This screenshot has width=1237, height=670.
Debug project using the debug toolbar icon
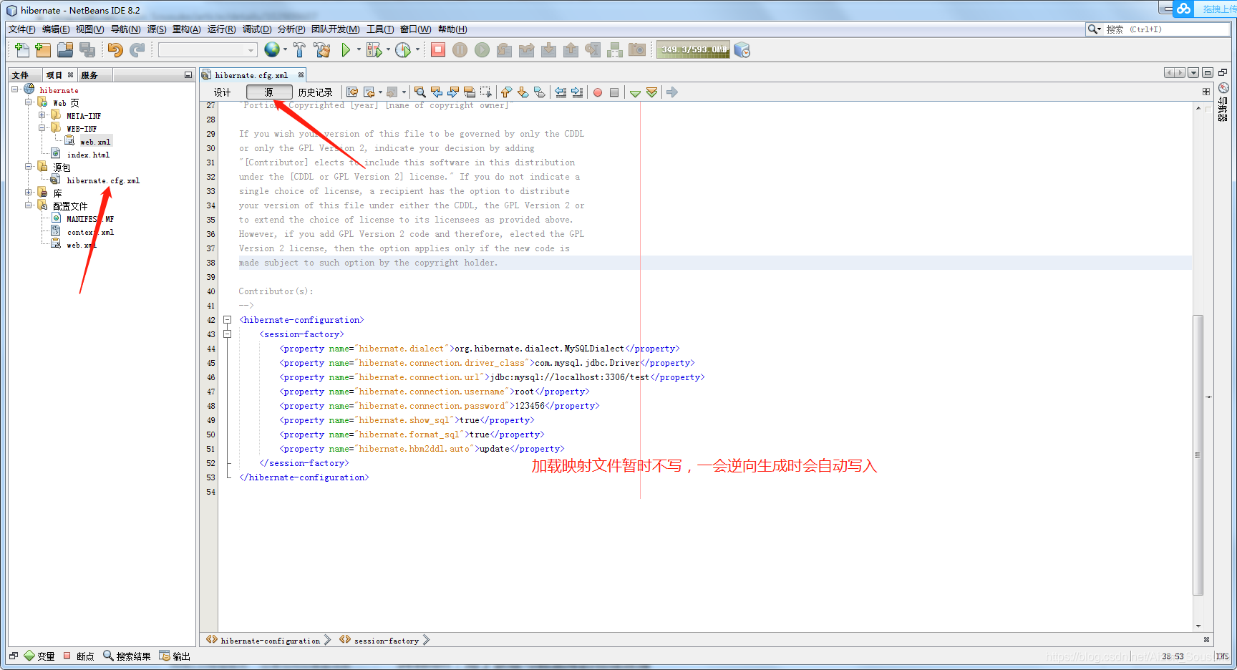374,49
